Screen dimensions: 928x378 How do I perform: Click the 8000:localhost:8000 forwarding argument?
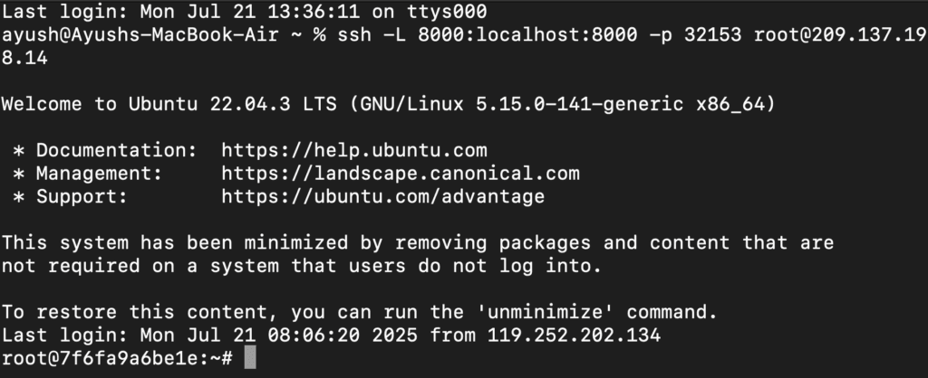[527, 35]
